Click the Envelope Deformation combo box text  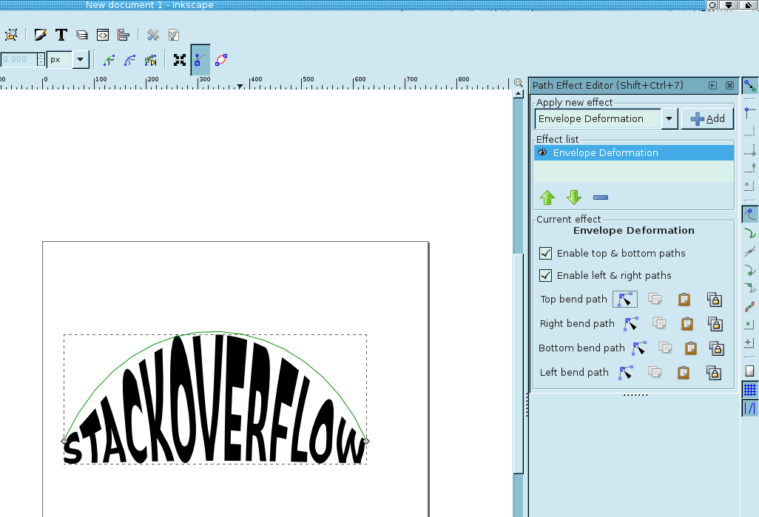[598, 118]
